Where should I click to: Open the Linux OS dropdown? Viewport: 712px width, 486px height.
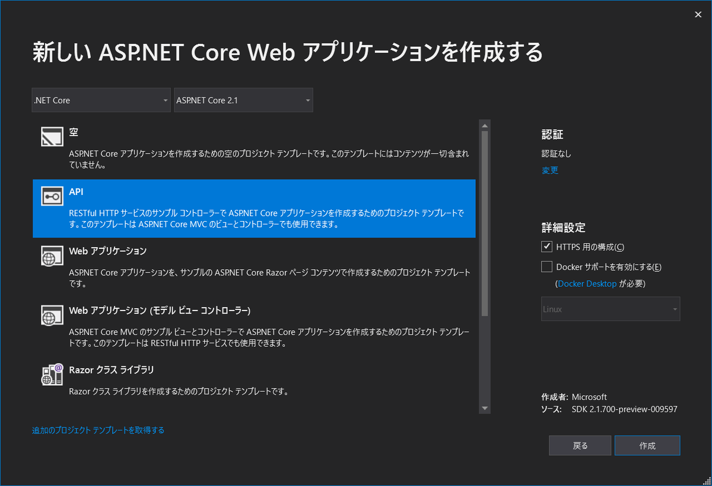tap(611, 309)
